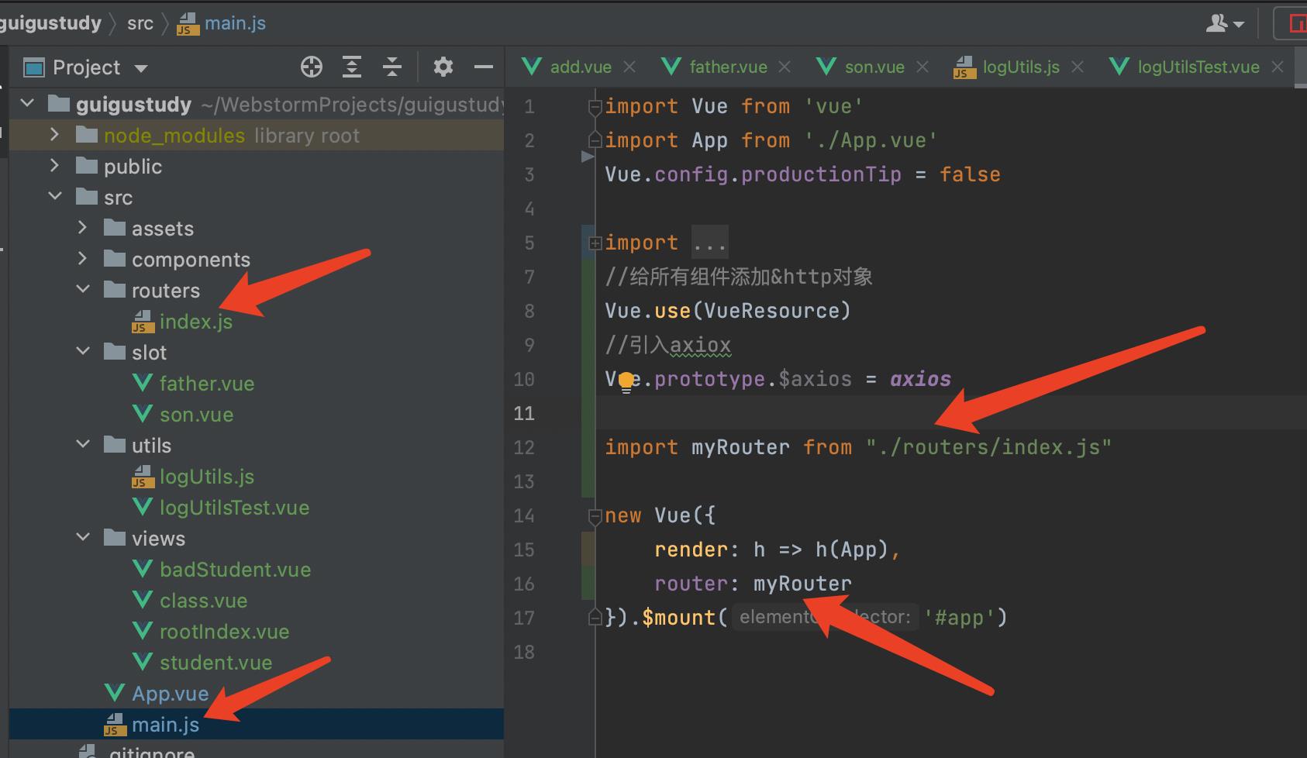This screenshot has height=758, width=1307.
Task: Click the Vue icon of father.vue in tree
Action: point(143,383)
